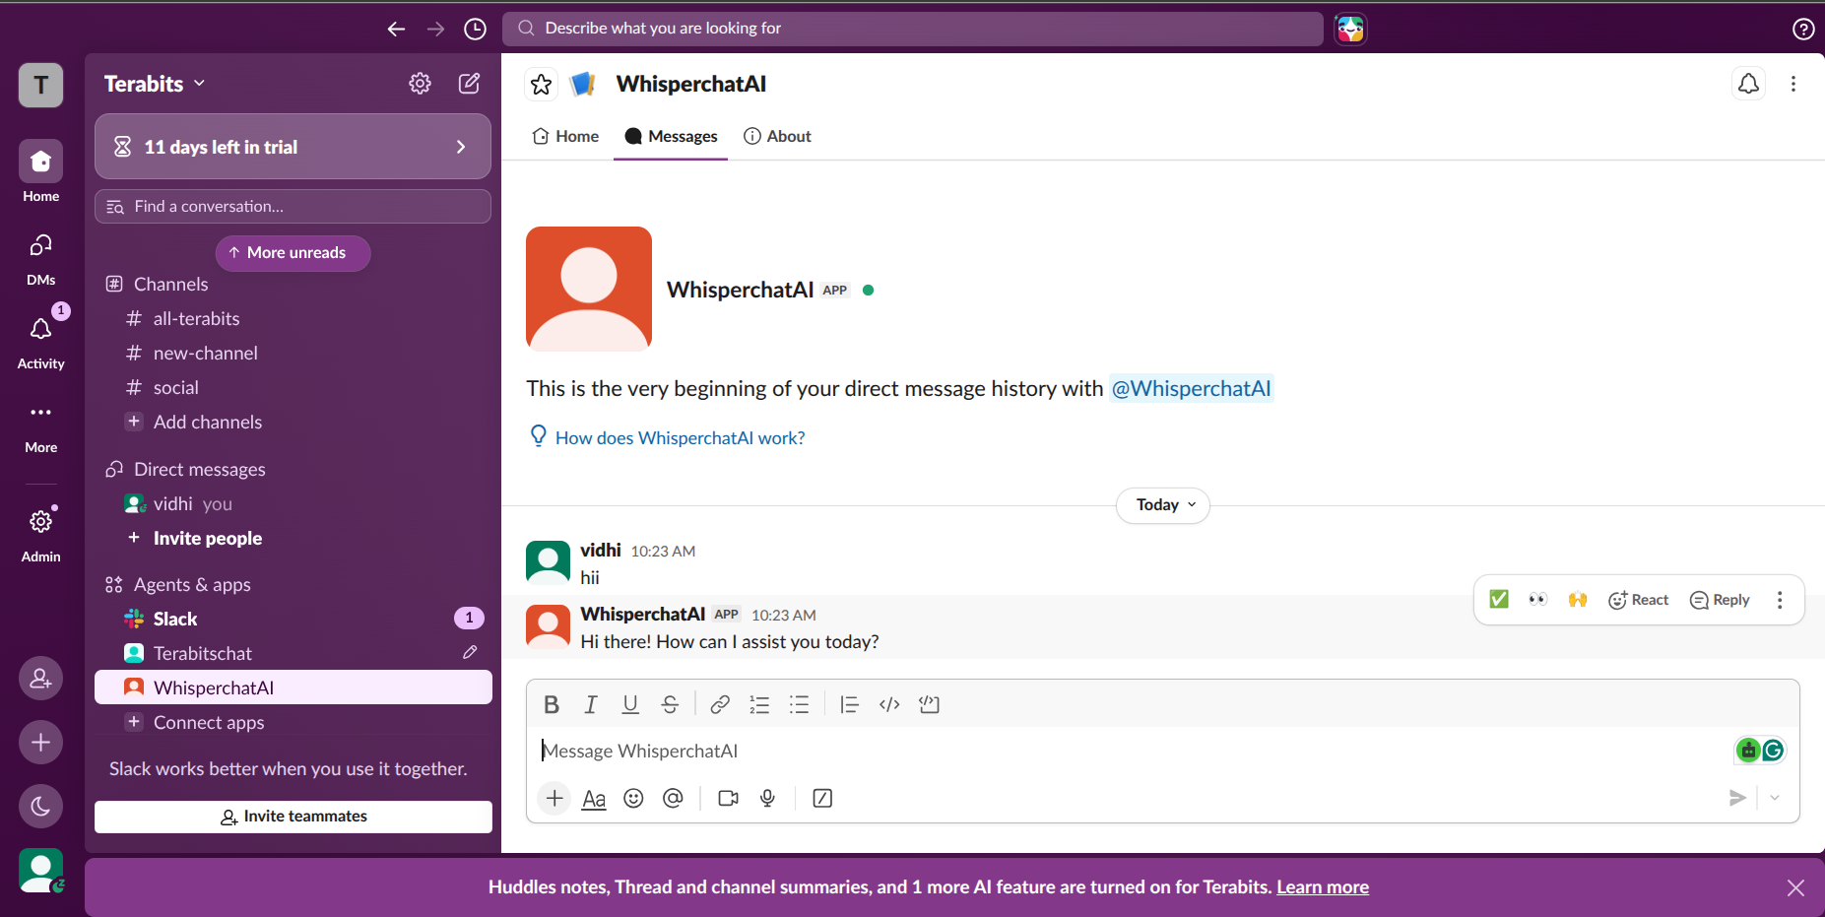Screen dimensions: 1825x917
Task: Apply strikethrough formatting
Action: pos(670,704)
